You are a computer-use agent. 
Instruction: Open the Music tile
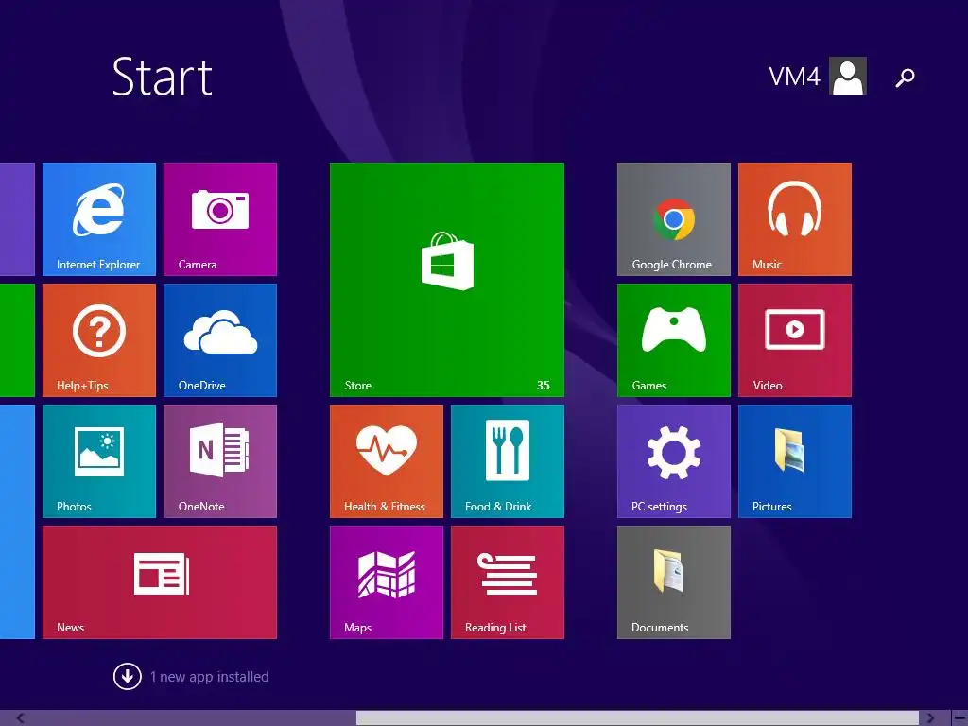click(x=794, y=219)
